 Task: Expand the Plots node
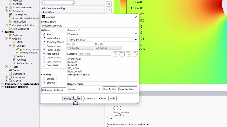[x=6, y=67]
